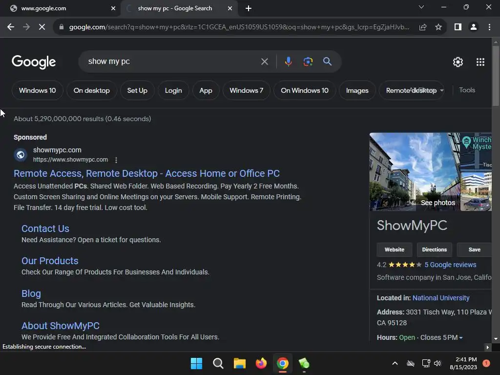The height and width of the screenshot is (375, 500).
Task: Submit search with the magnifier icon
Action: [327, 62]
